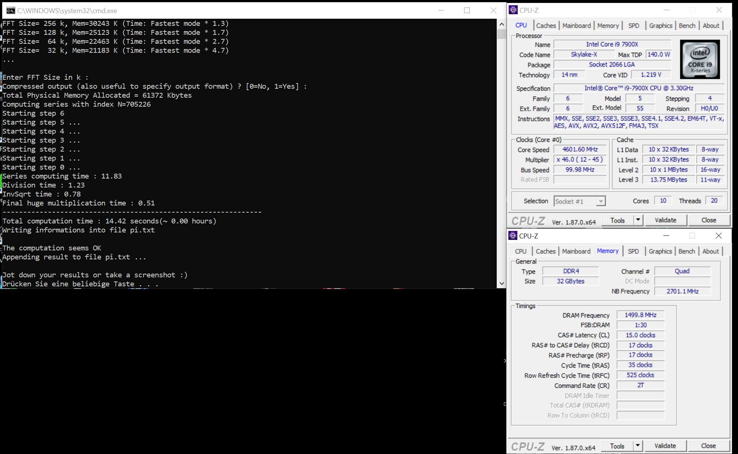Click the Intel Core i9 X-series logo
The height and width of the screenshot is (454, 738).
700,59
